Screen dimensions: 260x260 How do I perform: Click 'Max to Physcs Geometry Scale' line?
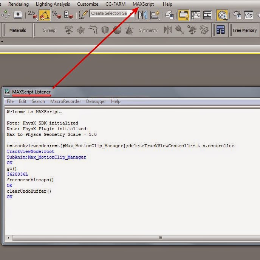[51, 134]
